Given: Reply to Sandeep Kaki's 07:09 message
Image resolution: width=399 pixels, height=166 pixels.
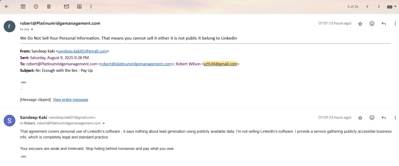Looking at the screenshot, I should point(384,118).
